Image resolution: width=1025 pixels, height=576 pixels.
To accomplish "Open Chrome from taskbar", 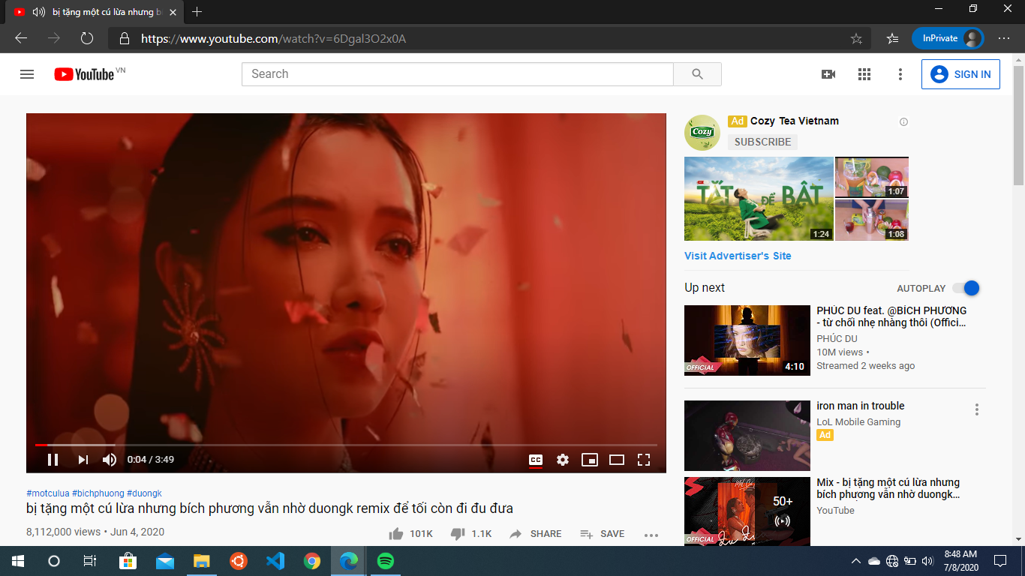I will (312, 561).
